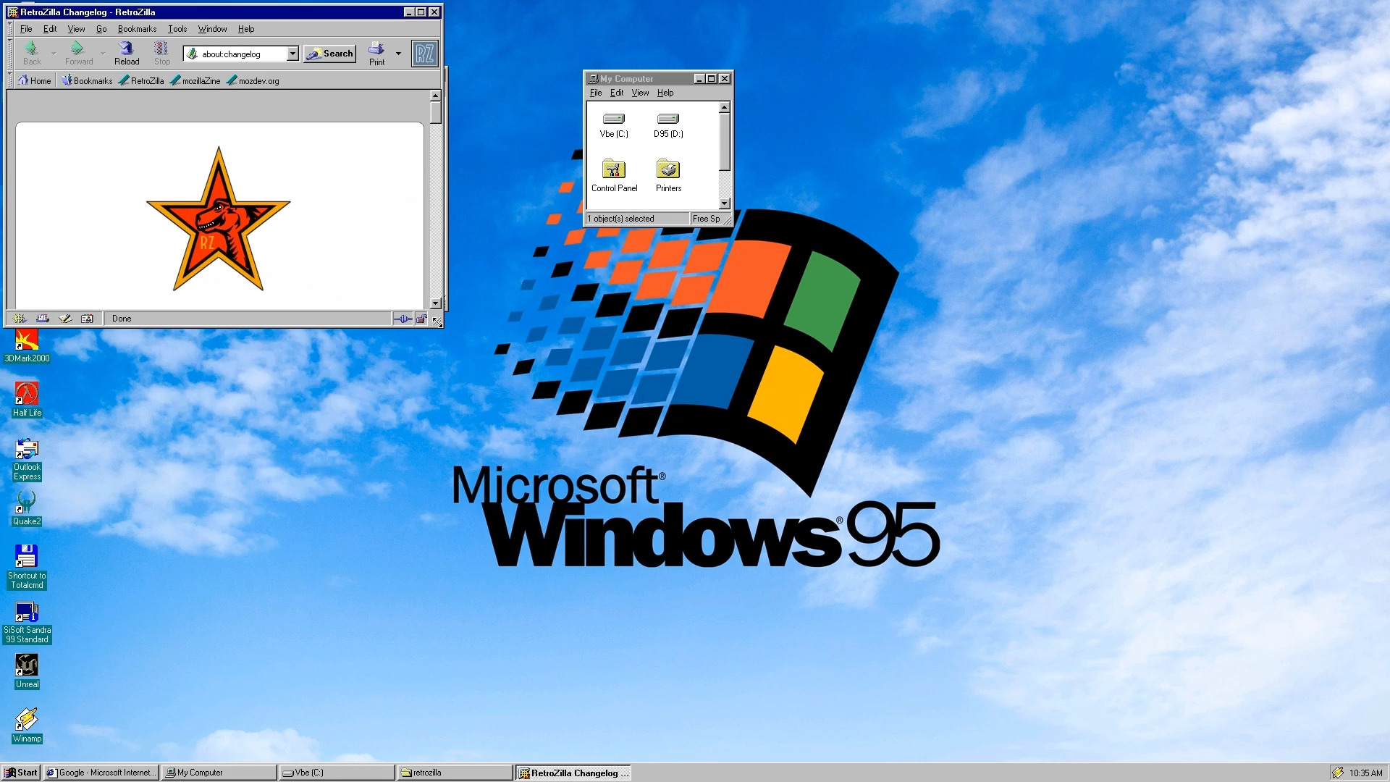Open the mozillaZine bookmark link

click(195, 80)
